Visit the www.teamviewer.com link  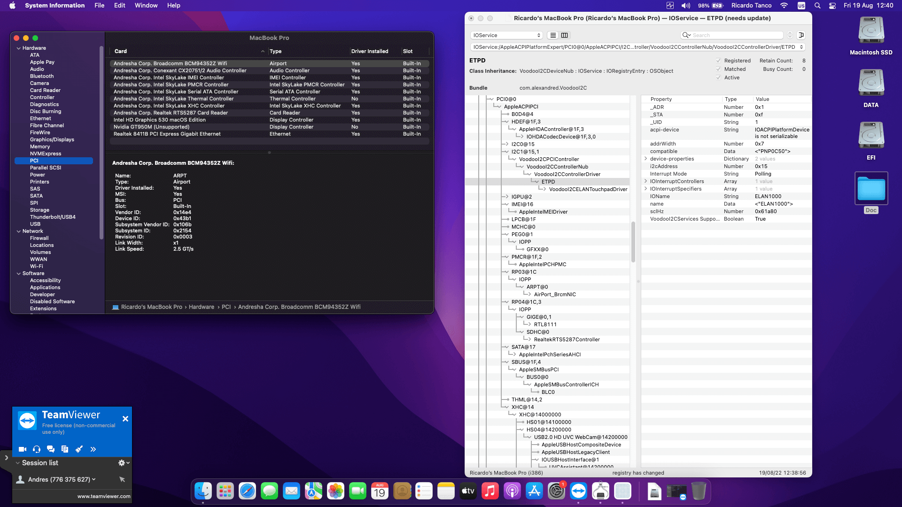pos(103,496)
